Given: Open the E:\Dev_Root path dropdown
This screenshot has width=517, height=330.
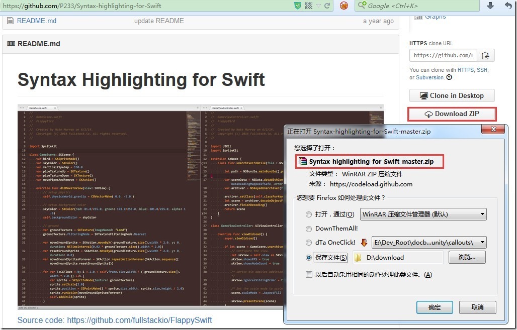Looking at the screenshot, I should click(x=429, y=243).
